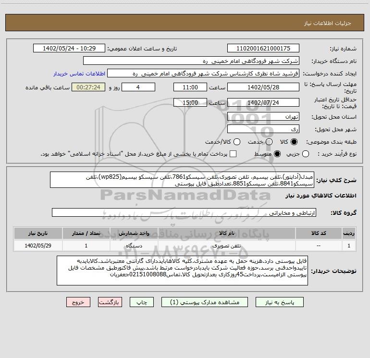Click the جزئیات اطلاعات نیاز page title
Screen dimensions: 370x358
point(328,23)
